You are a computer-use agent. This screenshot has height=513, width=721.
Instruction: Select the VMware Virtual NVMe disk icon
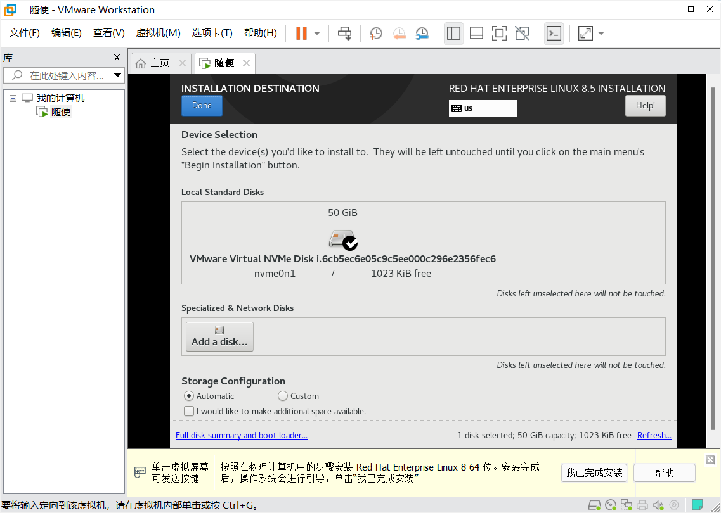pyautogui.click(x=343, y=240)
